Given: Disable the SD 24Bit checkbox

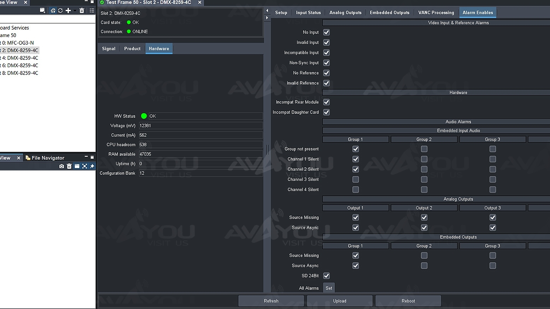Looking at the screenshot, I should (x=326, y=276).
